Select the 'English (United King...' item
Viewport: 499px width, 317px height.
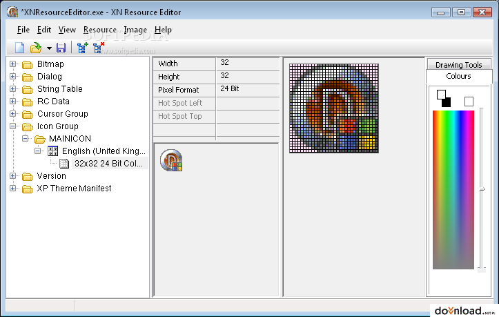[x=104, y=151]
